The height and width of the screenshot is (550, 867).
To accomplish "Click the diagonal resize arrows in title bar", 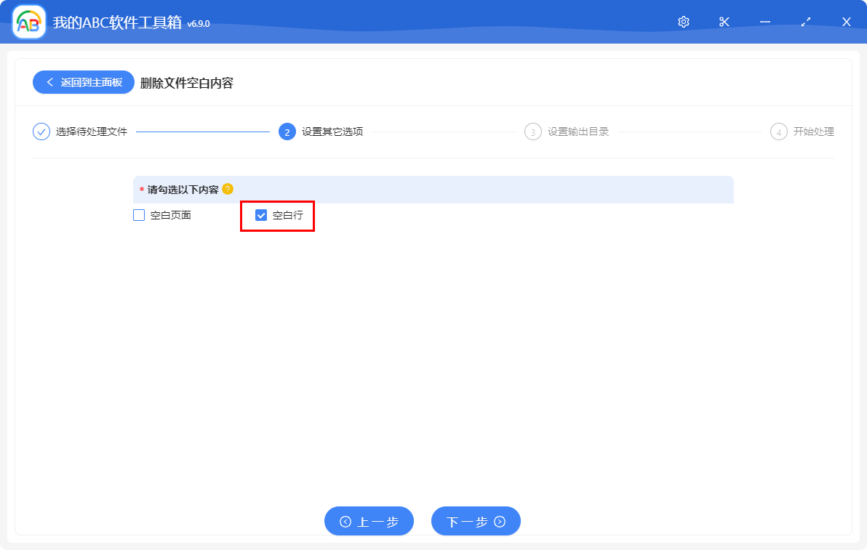I will (805, 21).
